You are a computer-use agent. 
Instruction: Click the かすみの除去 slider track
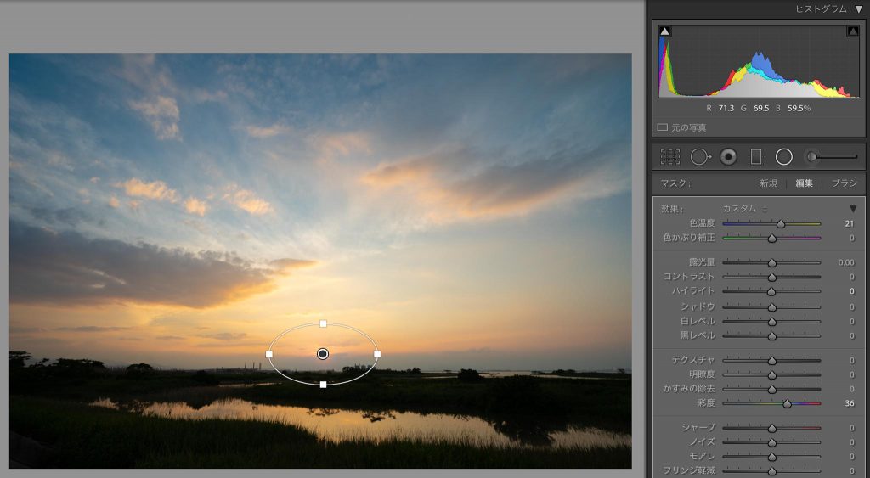pos(771,389)
